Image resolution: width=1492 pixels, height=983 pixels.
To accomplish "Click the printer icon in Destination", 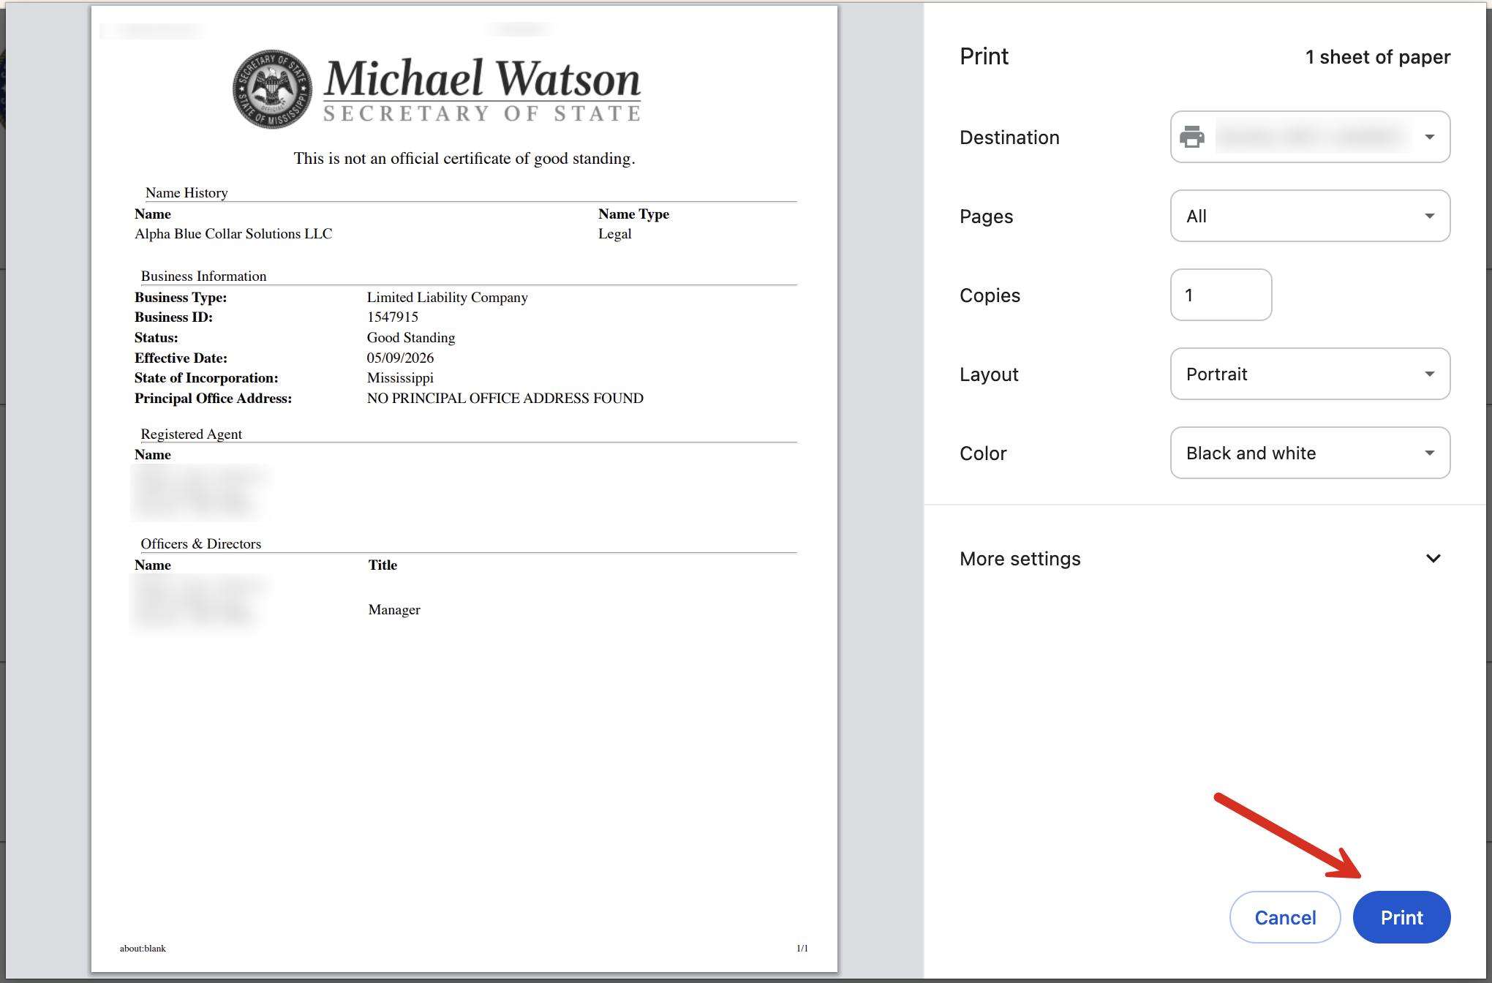I will click(x=1192, y=137).
